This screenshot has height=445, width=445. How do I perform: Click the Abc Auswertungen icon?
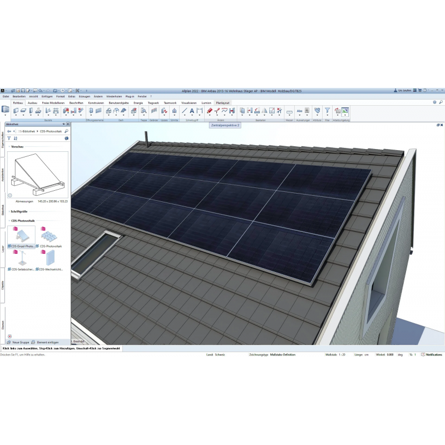point(300,111)
